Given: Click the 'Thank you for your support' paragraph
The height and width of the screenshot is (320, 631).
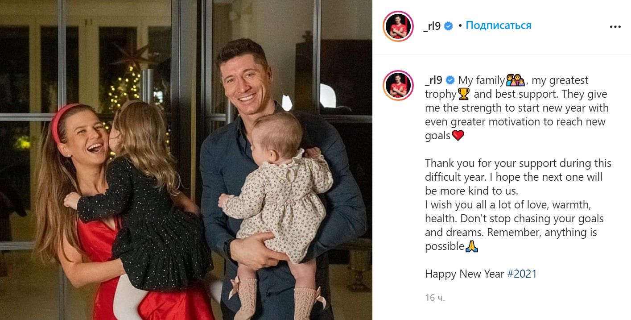Looking at the screenshot, I should (x=518, y=177).
